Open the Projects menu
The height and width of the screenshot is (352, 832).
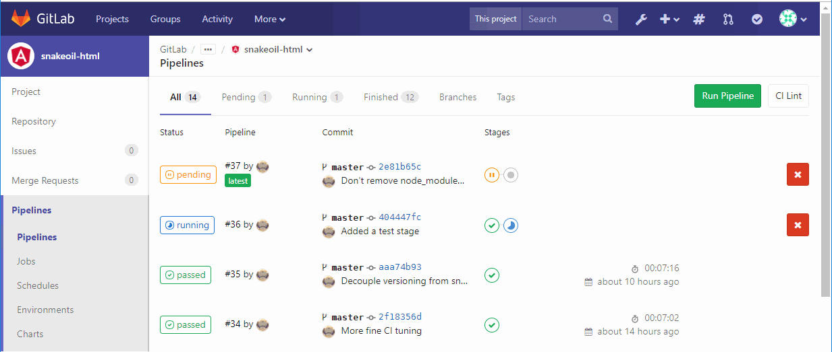pyautogui.click(x=112, y=19)
